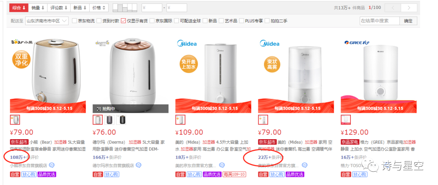Open the 166万+条评价 reviews link
The image size is (438, 185).
tap(107, 157)
